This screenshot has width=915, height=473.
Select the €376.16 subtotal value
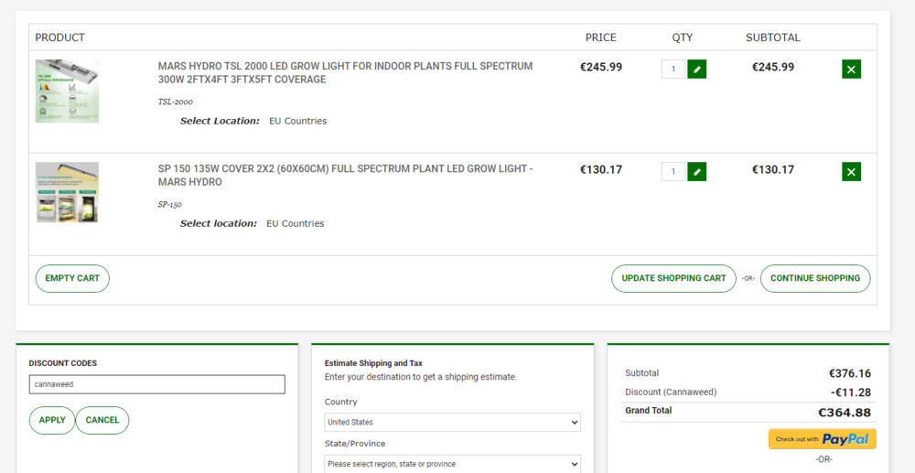click(850, 373)
